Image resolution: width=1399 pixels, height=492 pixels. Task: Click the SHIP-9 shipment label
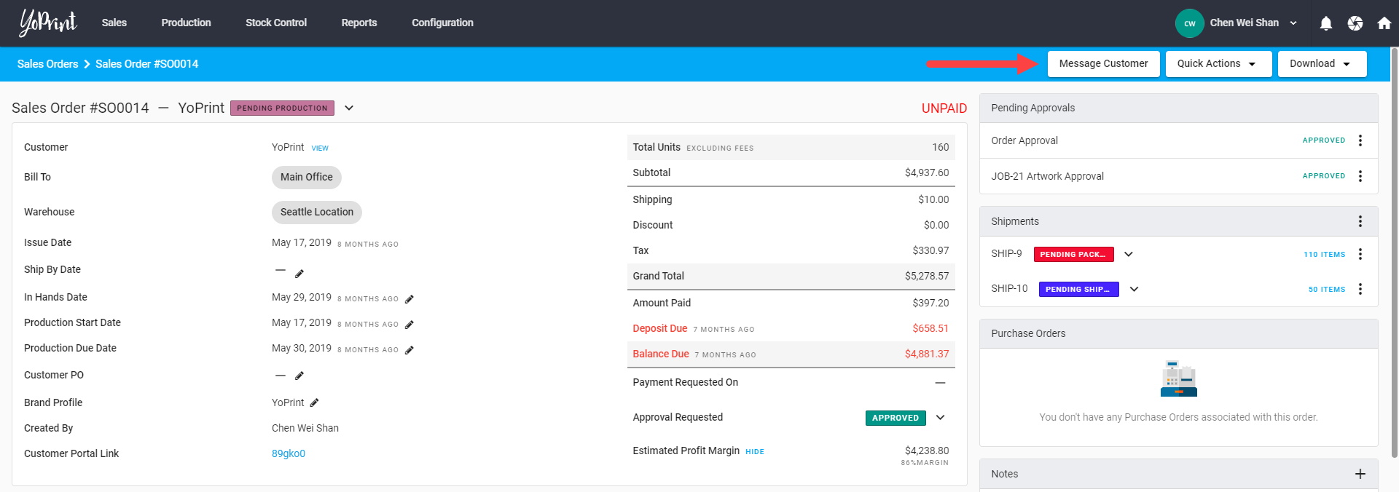pos(1006,253)
